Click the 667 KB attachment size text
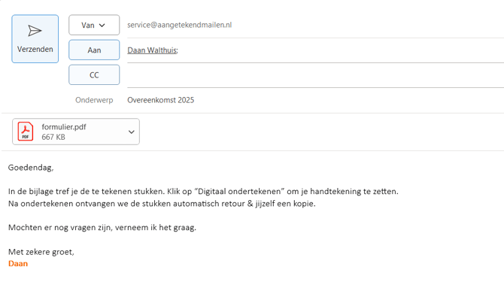 (53, 137)
